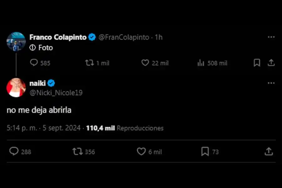Bookmark Franco Colapinto's tweet
This screenshot has height=188, width=282.
point(257,63)
